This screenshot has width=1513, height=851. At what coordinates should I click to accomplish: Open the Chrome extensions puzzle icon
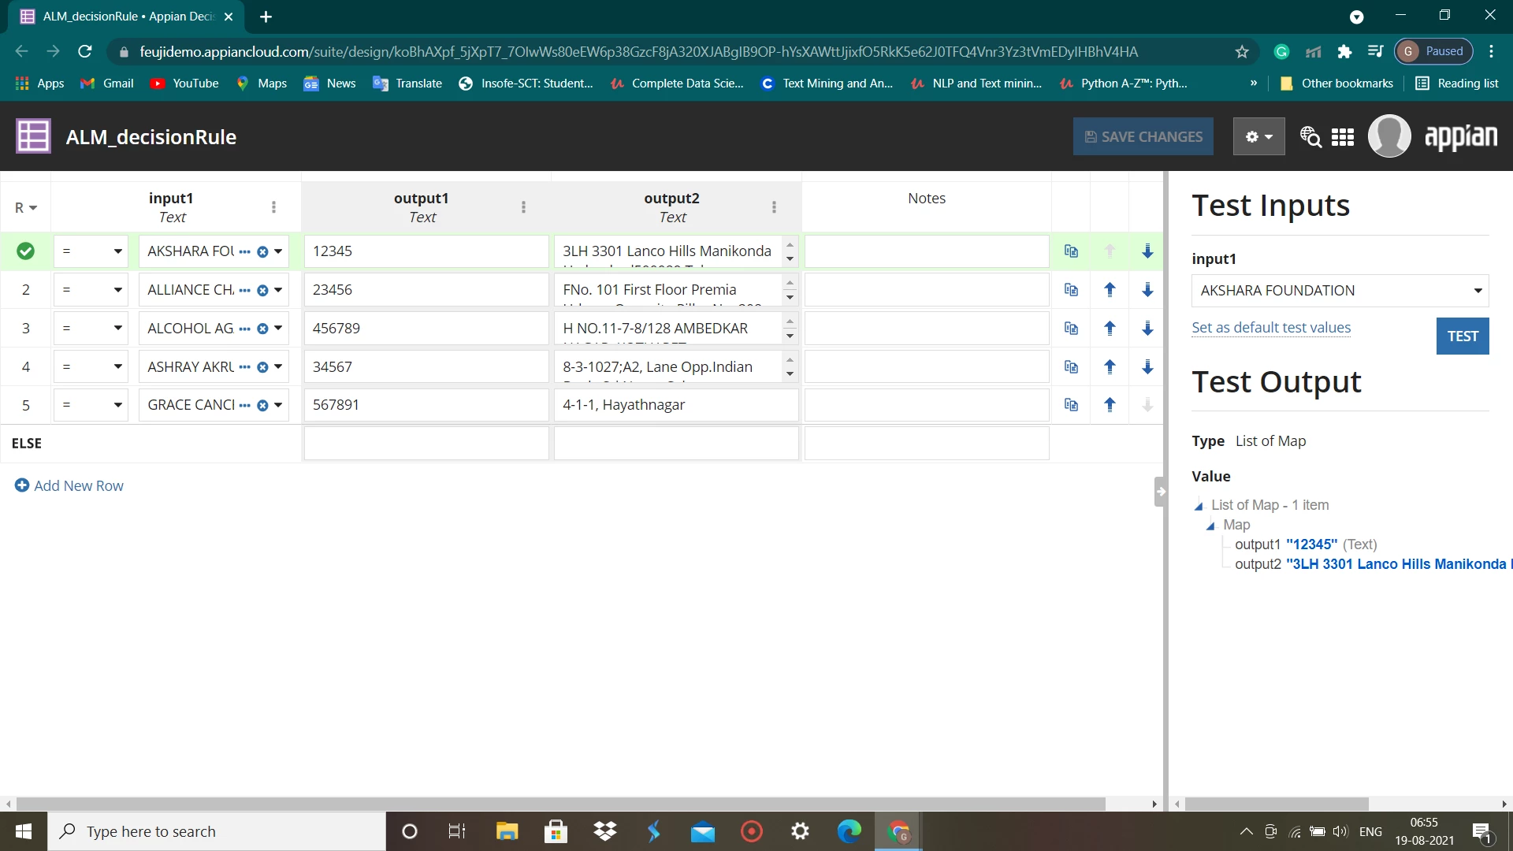click(1344, 52)
